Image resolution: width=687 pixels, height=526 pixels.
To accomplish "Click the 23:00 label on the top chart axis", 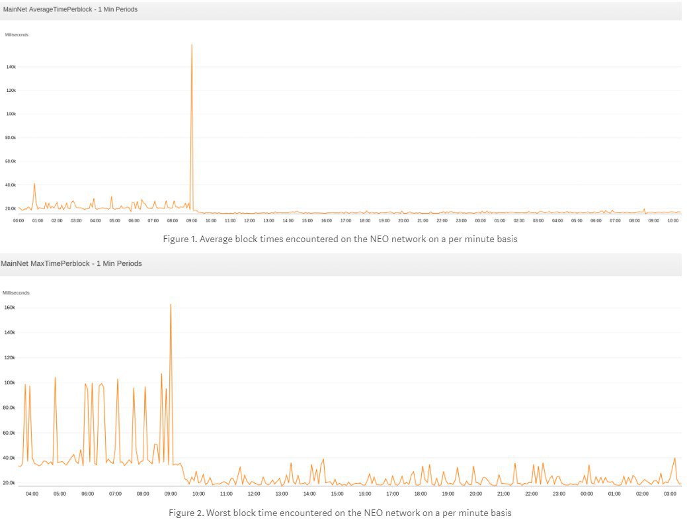I will 461,220.
